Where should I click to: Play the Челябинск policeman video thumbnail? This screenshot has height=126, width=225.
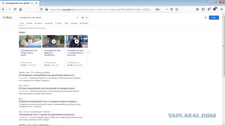(x=53, y=41)
